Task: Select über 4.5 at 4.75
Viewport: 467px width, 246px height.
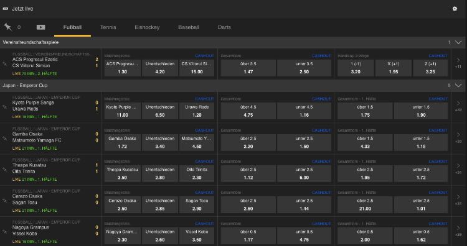Action: click(x=248, y=111)
